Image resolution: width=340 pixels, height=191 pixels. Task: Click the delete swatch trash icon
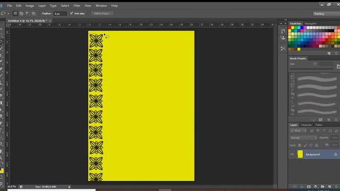[336, 54]
